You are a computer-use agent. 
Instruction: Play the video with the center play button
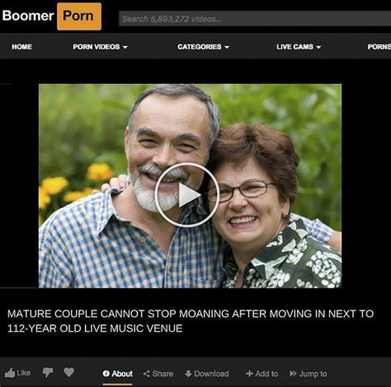coord(187,195)
